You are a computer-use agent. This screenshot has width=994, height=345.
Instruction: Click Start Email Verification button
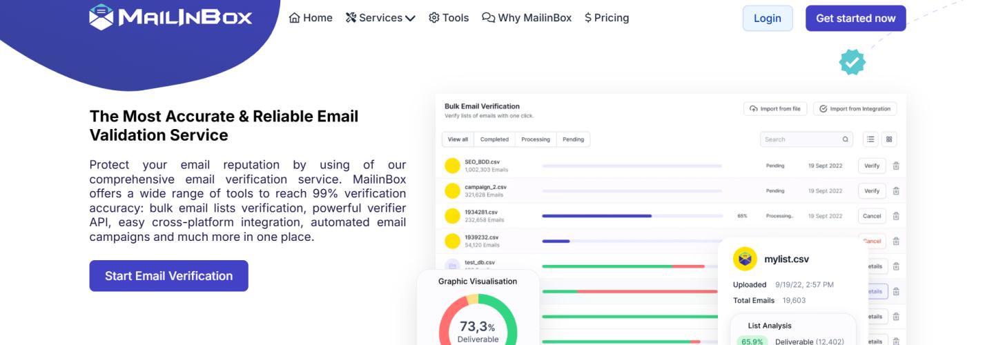(x=168, y=276)
